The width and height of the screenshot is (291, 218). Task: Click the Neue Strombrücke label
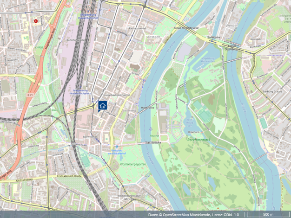point(186,28)
